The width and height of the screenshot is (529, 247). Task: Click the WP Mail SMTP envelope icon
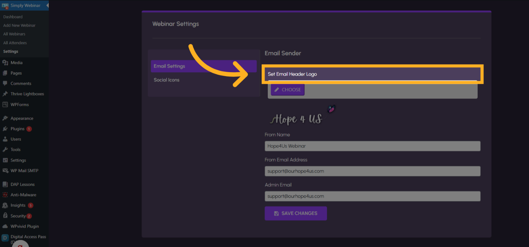pos(5,170)
